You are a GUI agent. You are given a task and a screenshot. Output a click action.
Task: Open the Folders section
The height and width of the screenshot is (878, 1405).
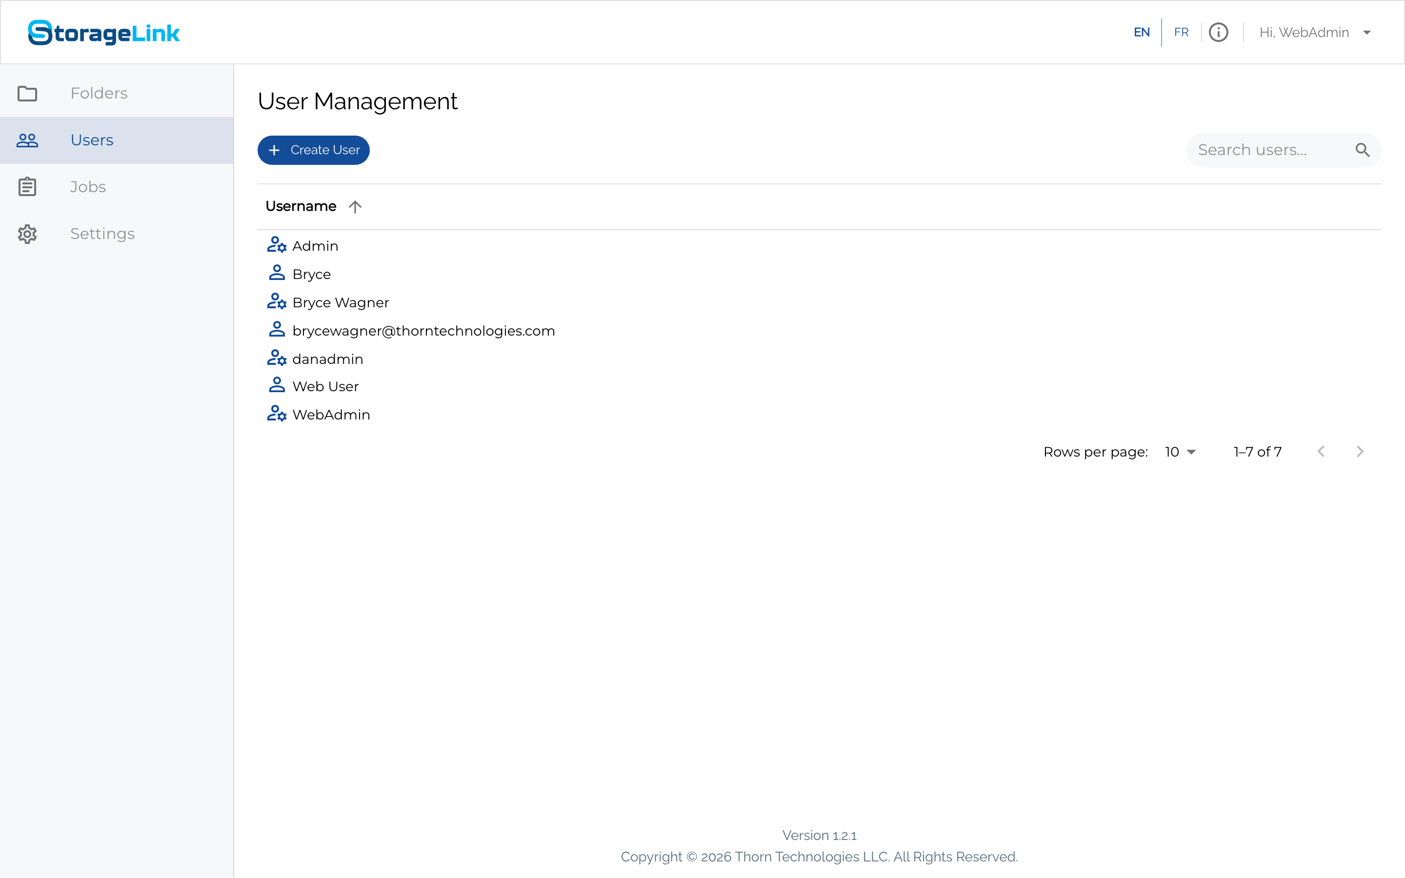117,94
